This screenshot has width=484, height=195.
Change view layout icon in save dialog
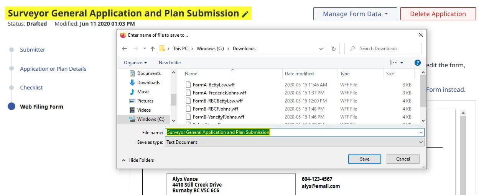pos(393,63)
